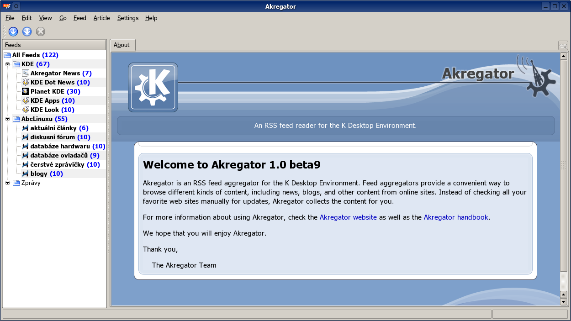Click the sticky window button in the title bar
The image size is (571, 321).
tap(16, 6)
